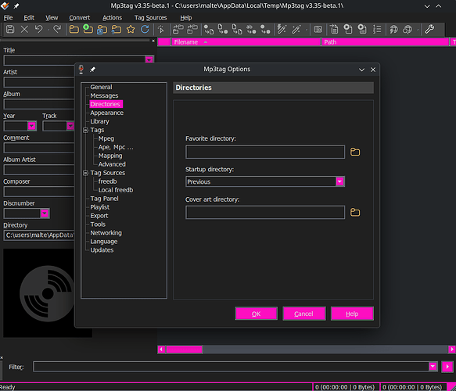Select Networking in the options tree
456x391 pixels.
(x=106, y=233)
